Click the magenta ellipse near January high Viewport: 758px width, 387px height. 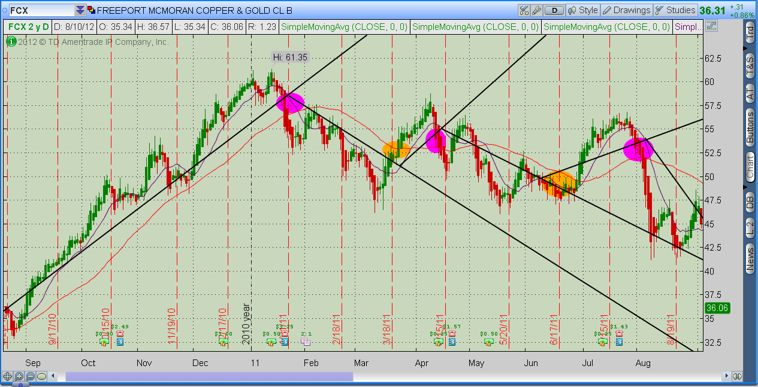290,102
